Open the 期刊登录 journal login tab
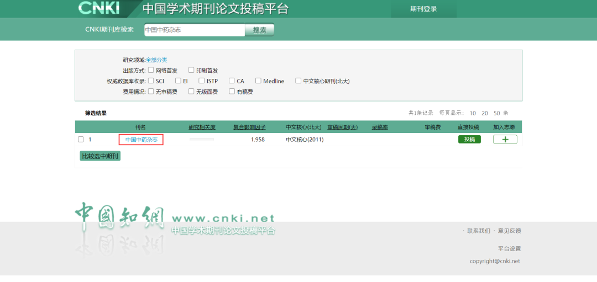Screen dimensions: 597x282 (423, 9)
